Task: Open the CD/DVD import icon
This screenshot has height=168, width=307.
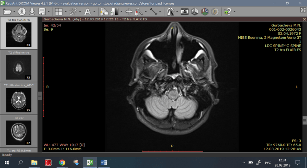Action: [22, 12]
